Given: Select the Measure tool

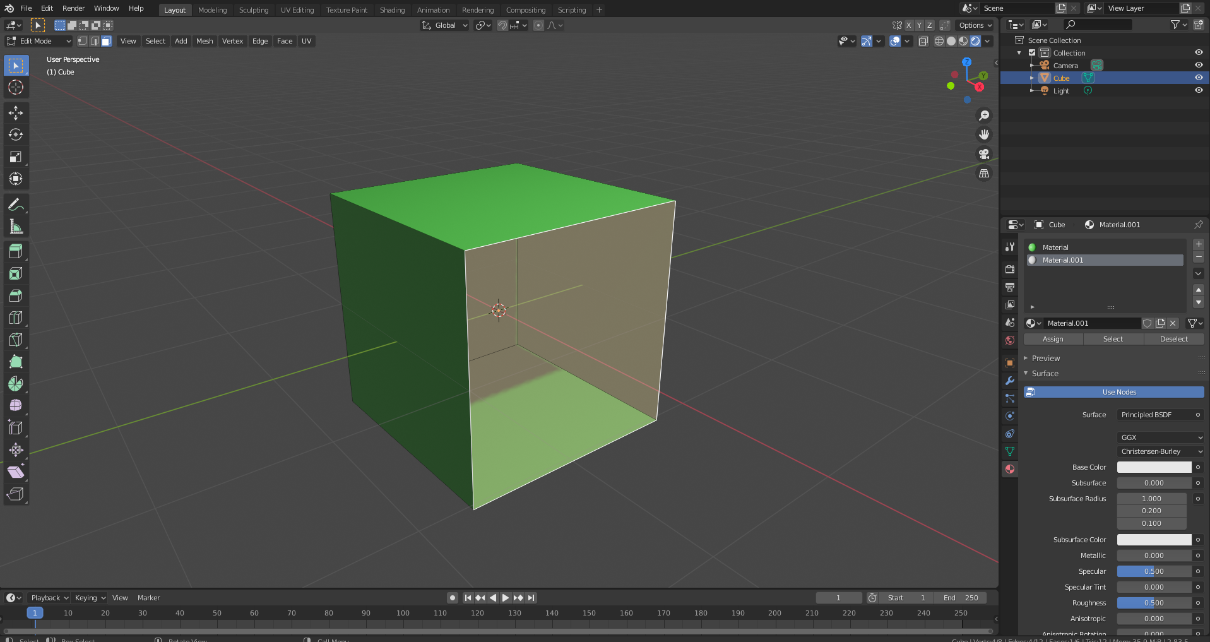Looking at the screenshot, I should point(16,227).
